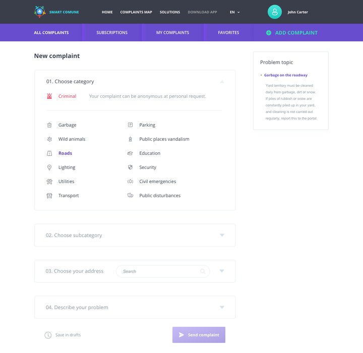This screenshot has width=363, height=353.
Task: Click the Smart Comune logo icon
Action: tap(40, 12)
